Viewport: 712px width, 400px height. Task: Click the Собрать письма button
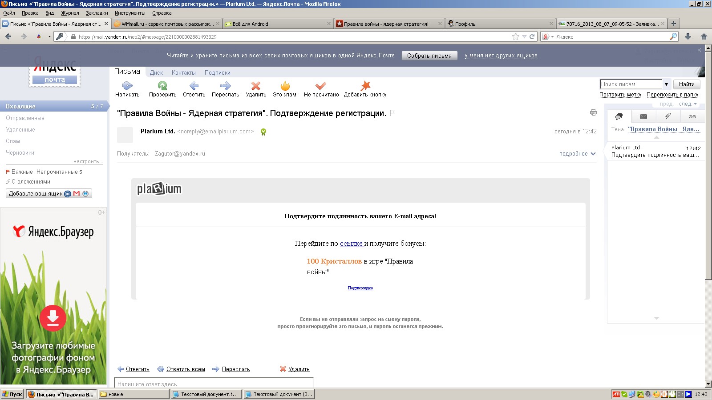coord(429,56)
